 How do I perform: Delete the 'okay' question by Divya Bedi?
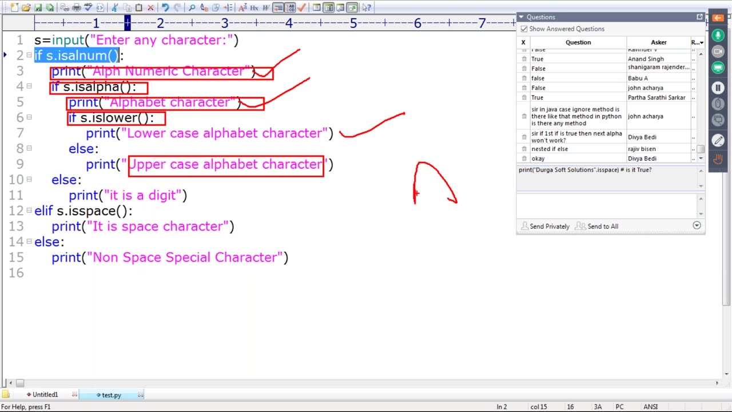[x=524, y=159]
